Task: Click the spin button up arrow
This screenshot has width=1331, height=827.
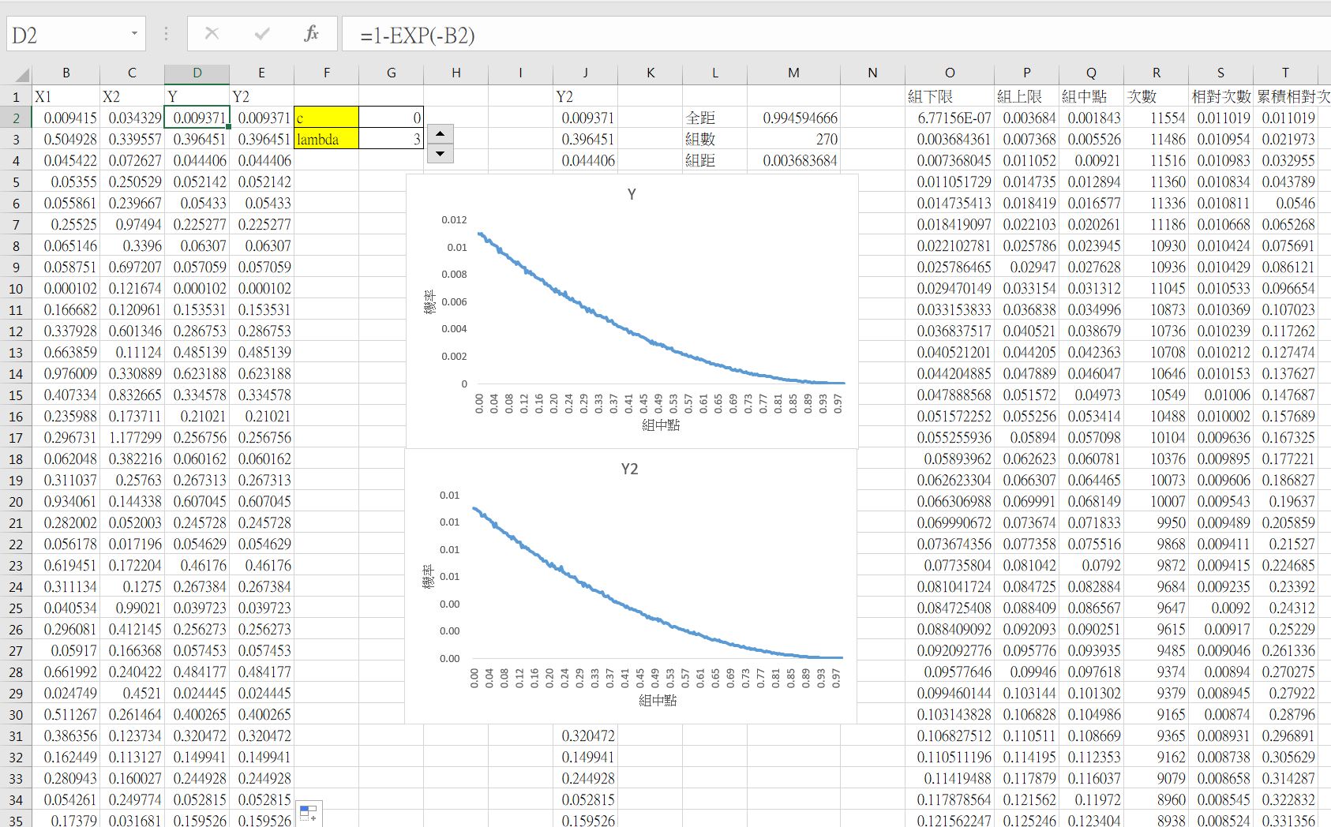Action: [x=440, y=134]
